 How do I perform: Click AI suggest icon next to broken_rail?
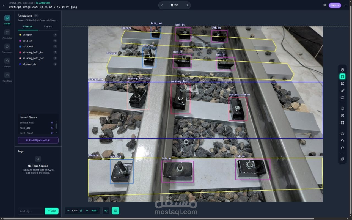point(52,123)
